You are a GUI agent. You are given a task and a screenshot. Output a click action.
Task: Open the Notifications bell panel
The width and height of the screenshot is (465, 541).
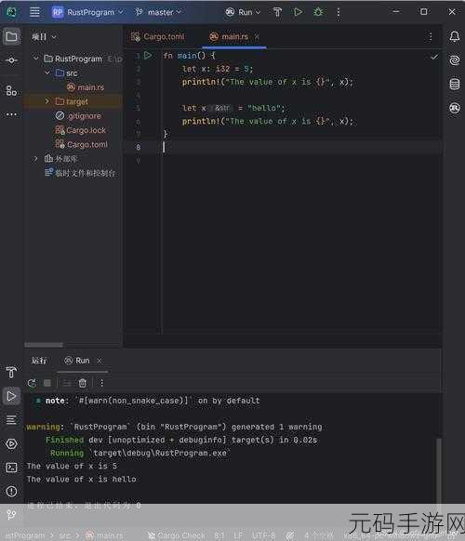pos(454,36)
